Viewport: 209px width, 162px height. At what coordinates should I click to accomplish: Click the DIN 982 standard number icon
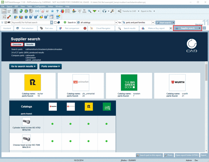[47, 11]
